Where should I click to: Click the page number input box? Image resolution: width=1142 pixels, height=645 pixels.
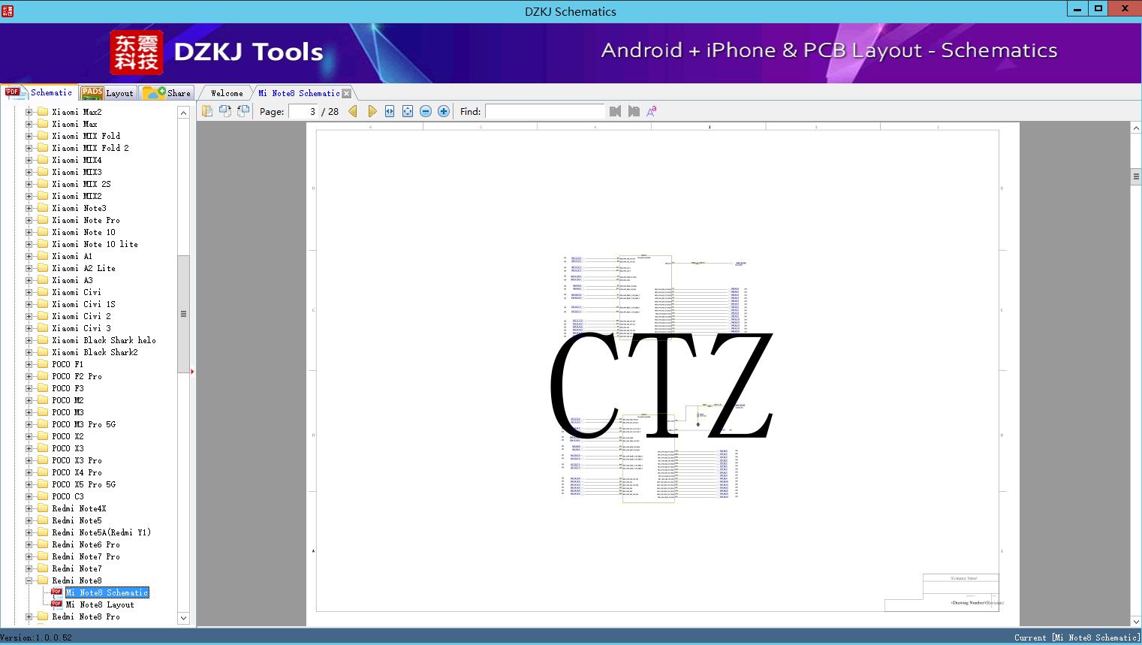pyautogui.click(x=304, y=111)
